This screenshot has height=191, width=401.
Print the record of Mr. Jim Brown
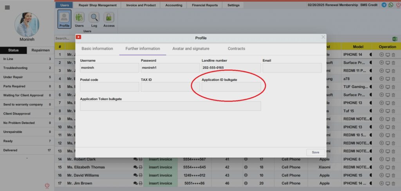(141, 183)
